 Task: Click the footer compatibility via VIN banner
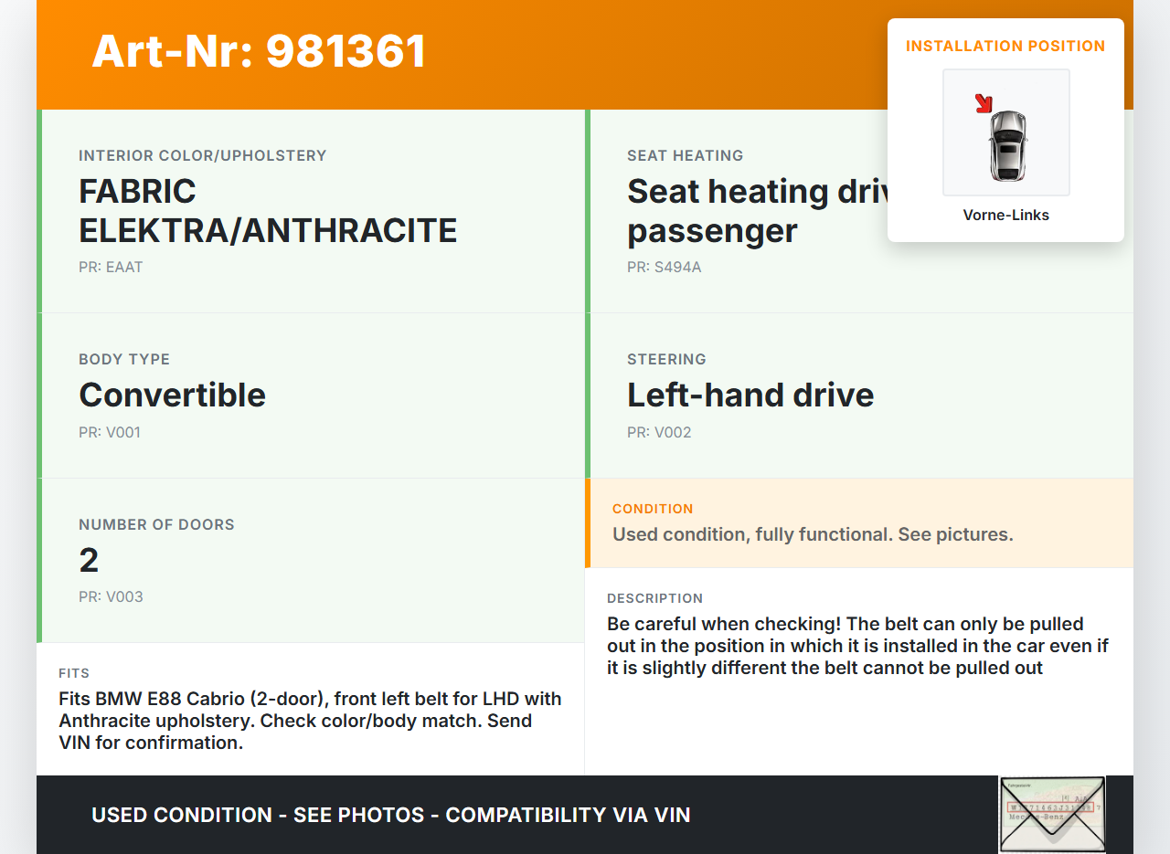(x=390, y=815)
